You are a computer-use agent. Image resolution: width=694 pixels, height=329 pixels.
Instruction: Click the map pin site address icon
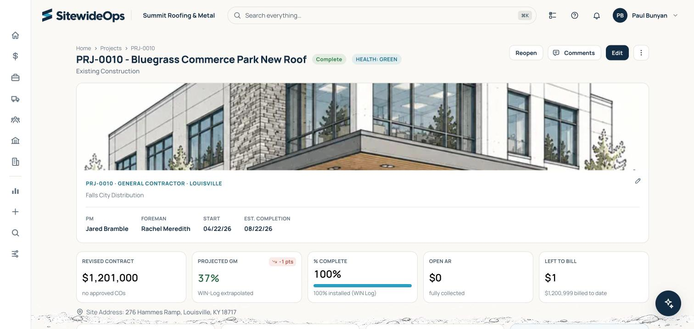point(80,312)
